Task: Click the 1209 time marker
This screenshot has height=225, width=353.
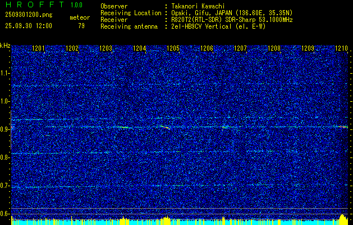Action: coord(308,48)
